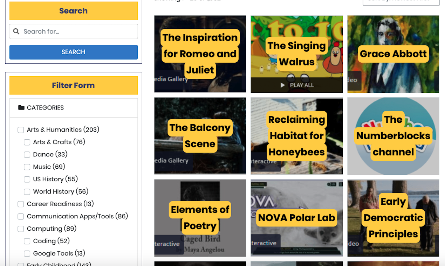Open The Numberblocks channel thumbnail
445x266 pixels.
point(393,136)
